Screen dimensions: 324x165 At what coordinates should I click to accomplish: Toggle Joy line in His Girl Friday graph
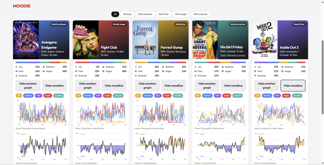[x=197, y=96]
